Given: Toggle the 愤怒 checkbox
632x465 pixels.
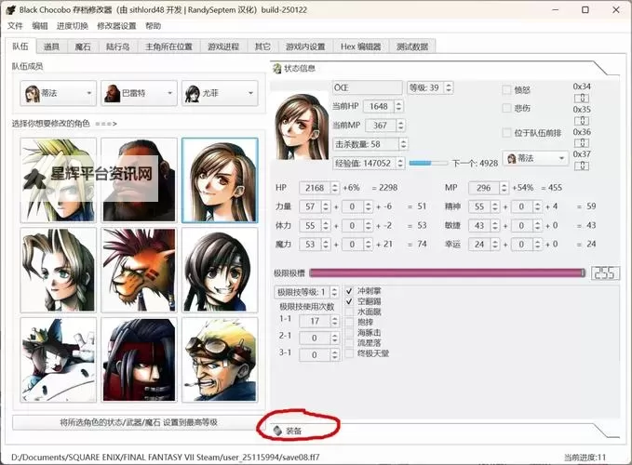Looking at the screenshot, I should [x=506, y=90].
